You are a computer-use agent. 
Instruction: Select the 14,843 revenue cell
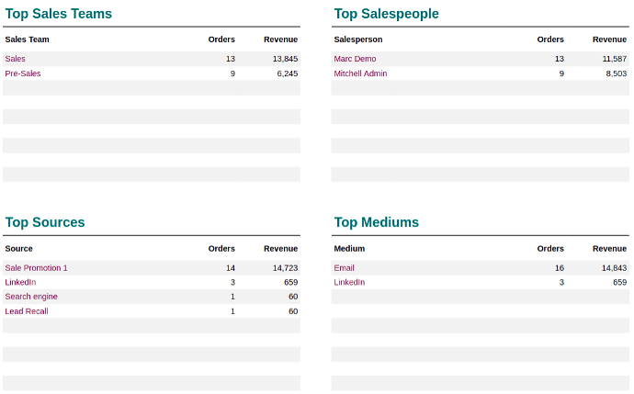(x=614, y=268)
